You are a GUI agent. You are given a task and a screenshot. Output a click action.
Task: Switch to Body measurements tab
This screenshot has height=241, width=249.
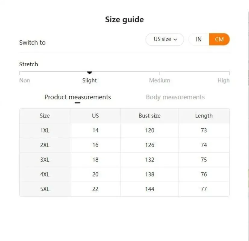pyautogui.click(x=175, y=97)
